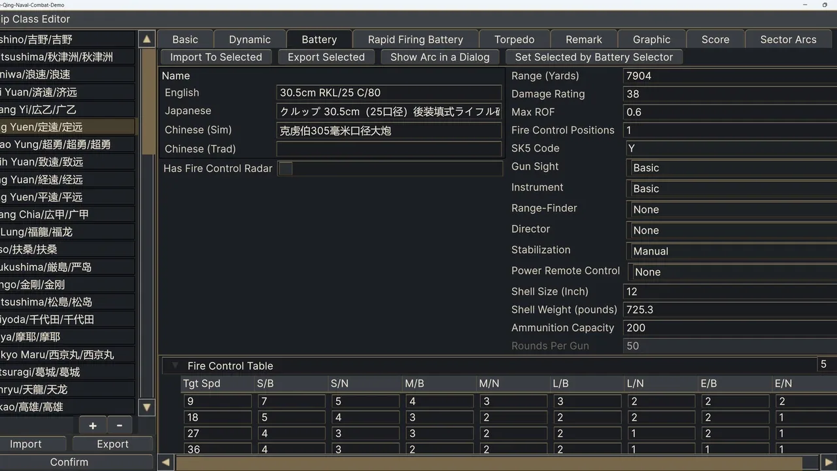Click the Export Selected button
The image size is (837, 471).
(326, 57)
